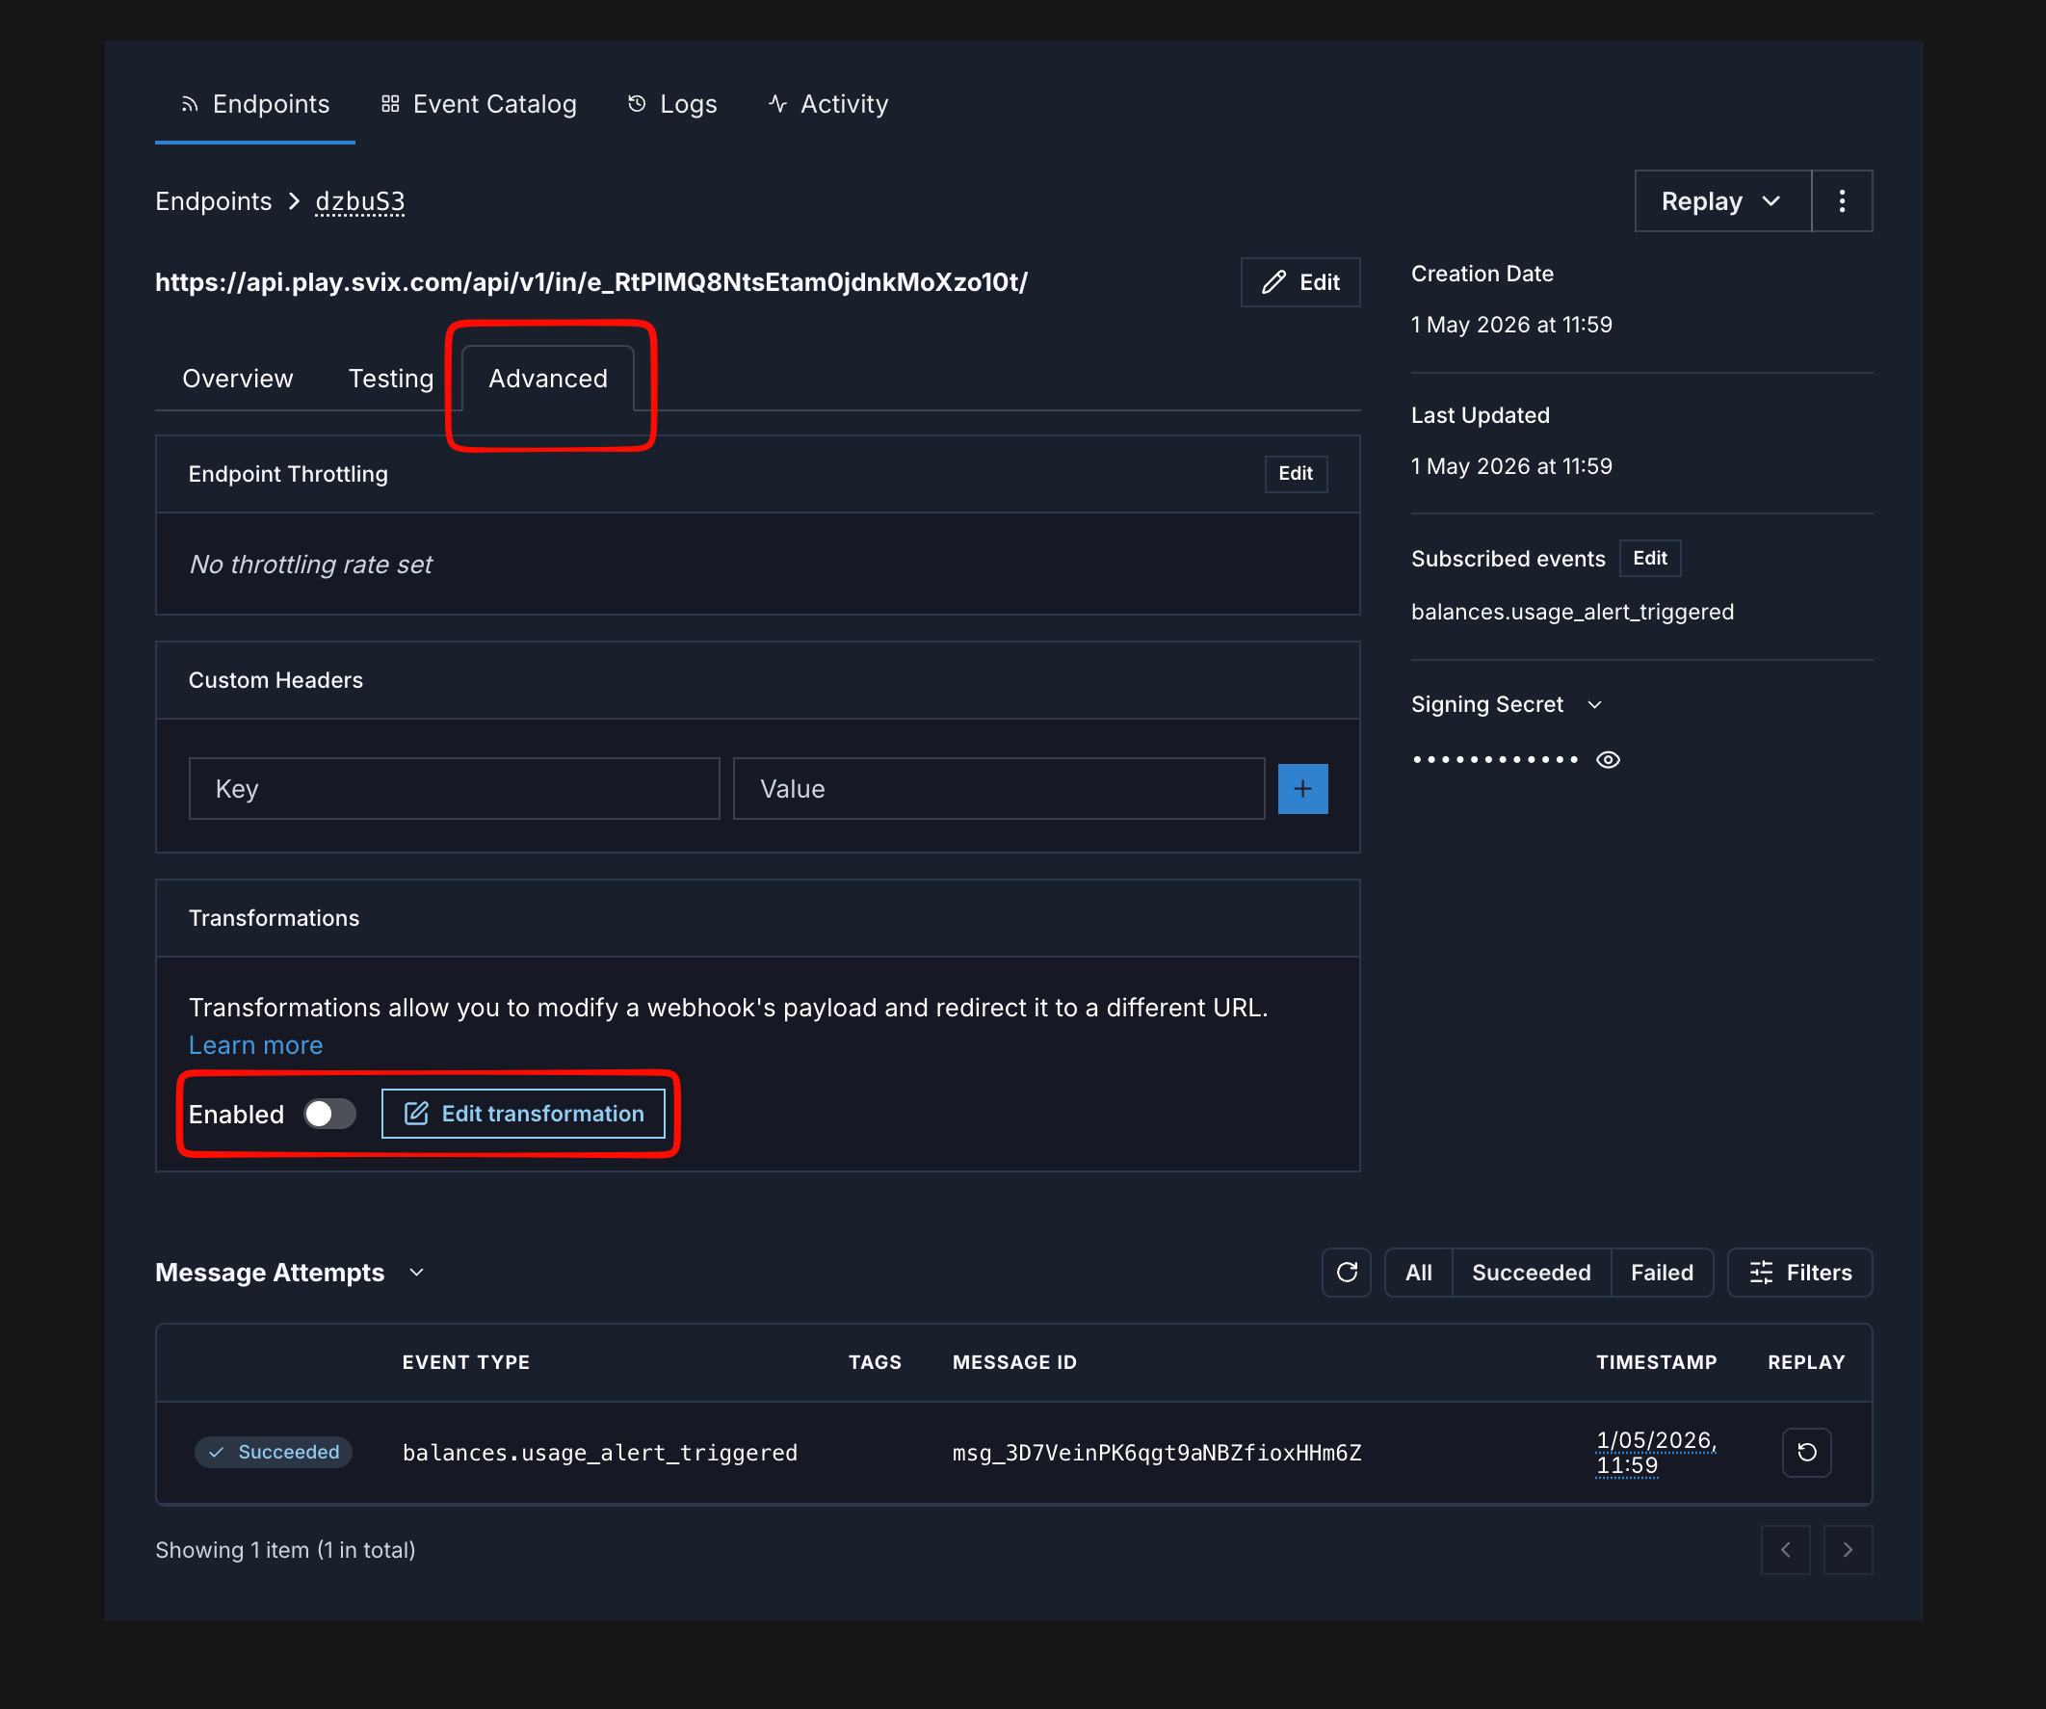Image resolution: width=2046 pixels, height=1709 pixels.
Task: Edit Subscribed events
Action: 1649,559
